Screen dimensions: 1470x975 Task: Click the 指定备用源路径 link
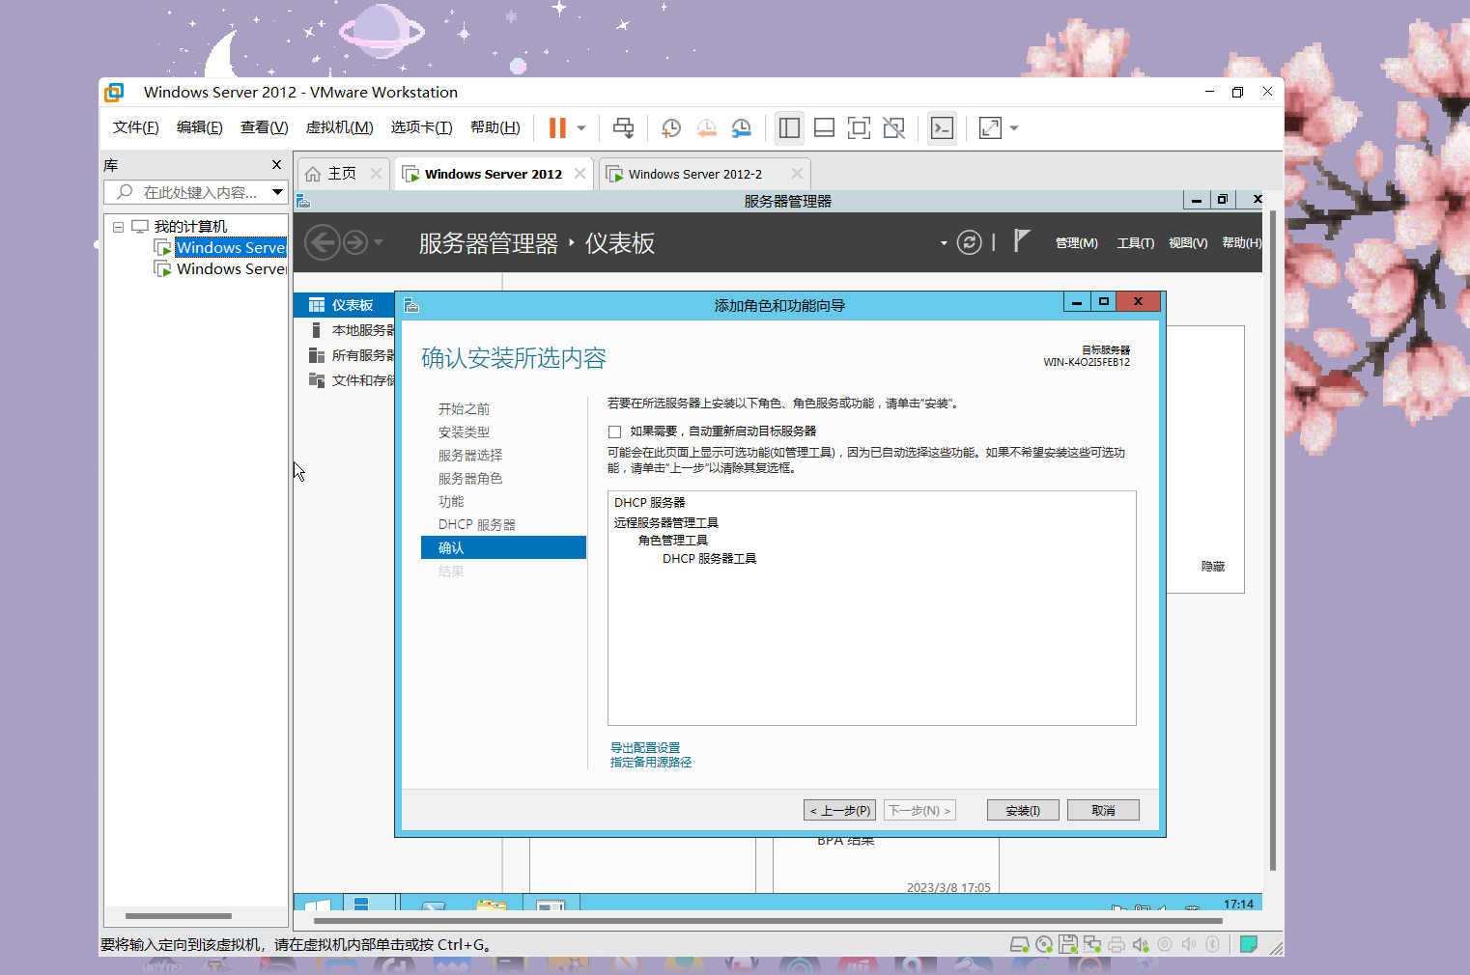click(651, 763)
